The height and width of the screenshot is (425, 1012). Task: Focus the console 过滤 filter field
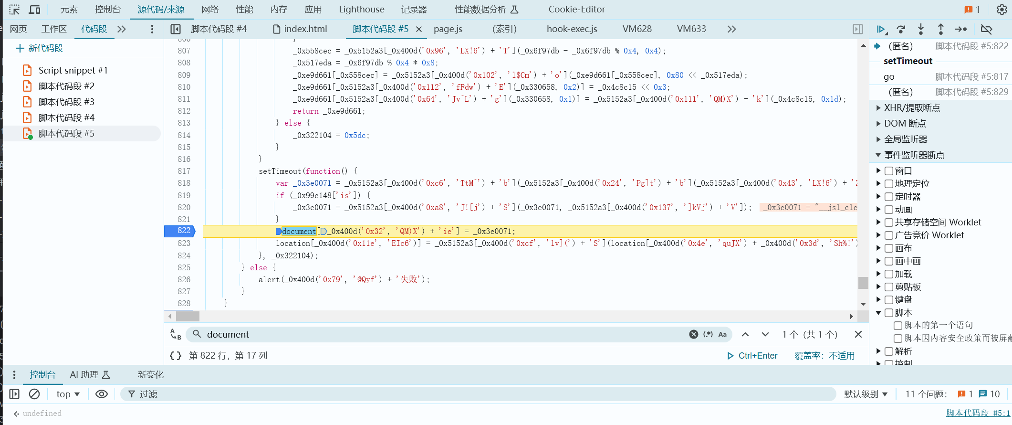(477, 394)
